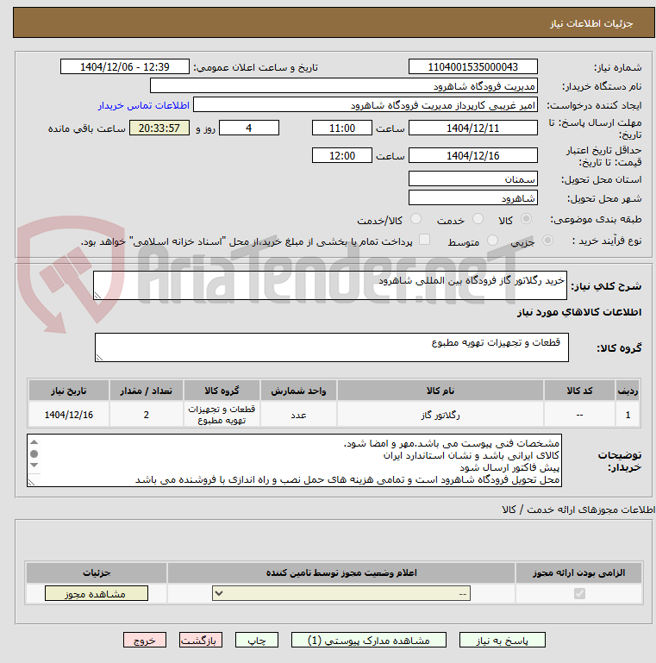This screenshot has width=656, height=663.
Task: Select the خدمت radio button
Action: [x=478, y=219]
